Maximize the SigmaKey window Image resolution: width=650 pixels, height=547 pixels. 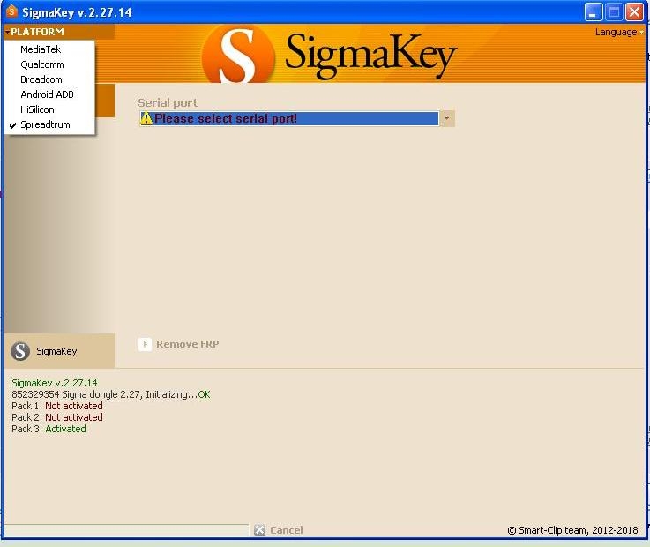pyautogui.click(x=614, y=12)
